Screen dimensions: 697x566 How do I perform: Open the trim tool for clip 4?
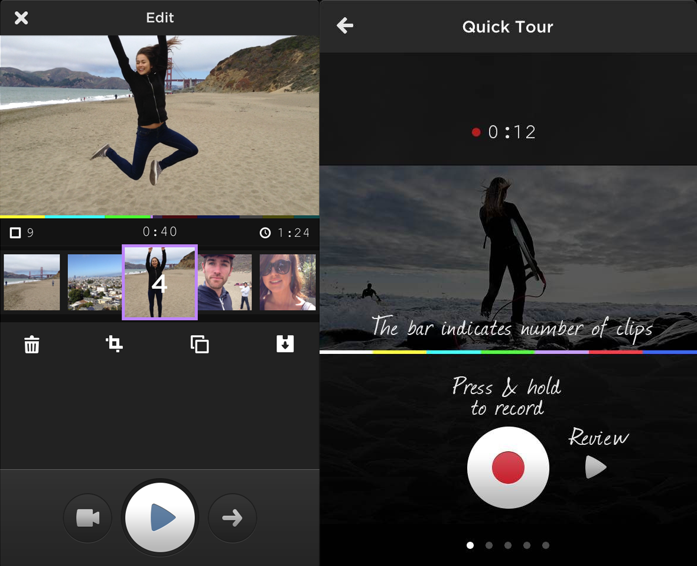[x=114, y=344]
